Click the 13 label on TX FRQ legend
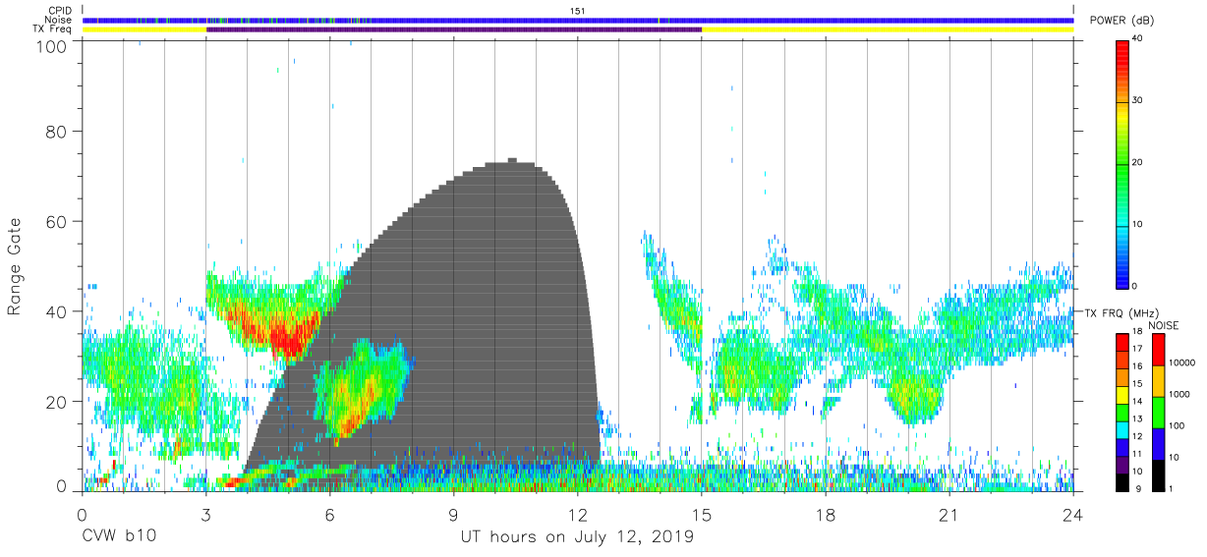This screenshot has height=557, width=1207. [x=1137, y=418]
